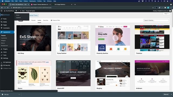The height and width of the screenshot is (97, 173).
Task: Select Updates in the Dashboard flyout
Action: pyautogui.click(x=18, y=18)
